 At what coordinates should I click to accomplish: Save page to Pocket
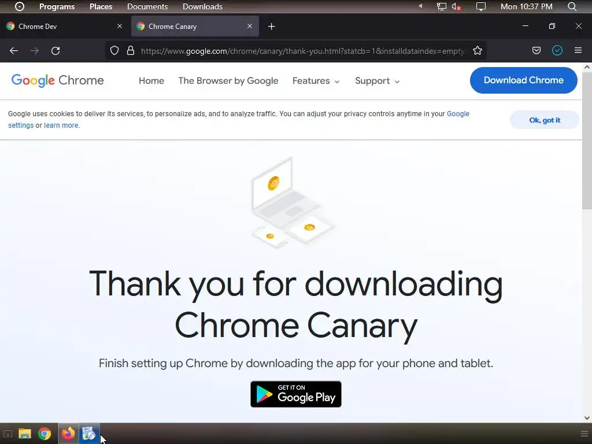tap(536, 51)
